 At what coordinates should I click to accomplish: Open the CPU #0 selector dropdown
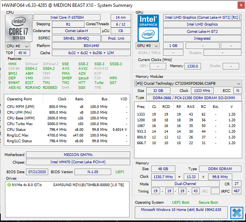coord(18,46)
